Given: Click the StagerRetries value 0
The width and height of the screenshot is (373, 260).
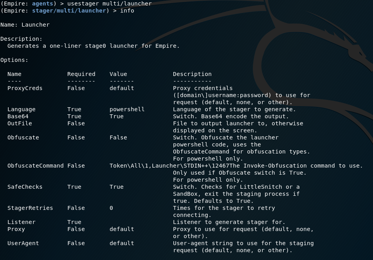Looking at the screenshot, I should coord(111,208).
